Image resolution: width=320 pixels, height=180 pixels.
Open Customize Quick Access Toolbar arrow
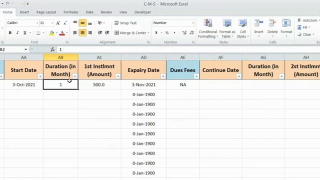tap(27, 3)
